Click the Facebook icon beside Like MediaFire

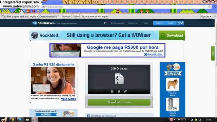pos(88,116)
